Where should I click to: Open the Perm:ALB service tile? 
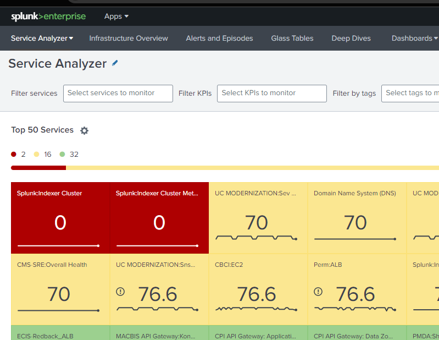[357, 289]
